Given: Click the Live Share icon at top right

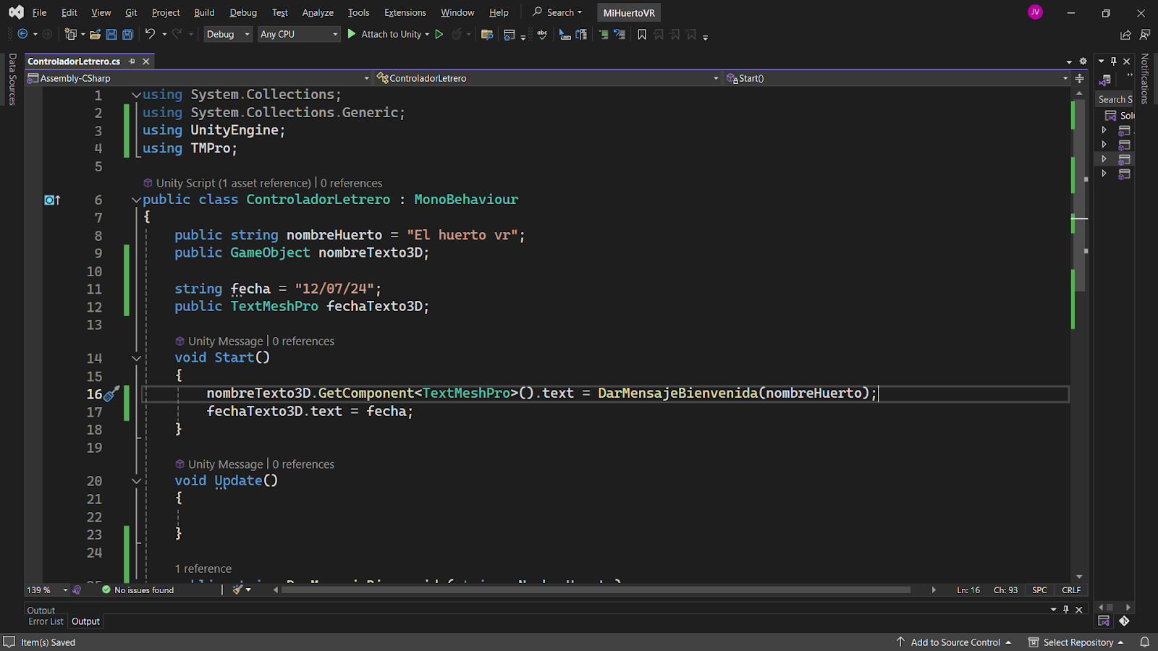Looking at the screenshot, I should click(1125, 34).
